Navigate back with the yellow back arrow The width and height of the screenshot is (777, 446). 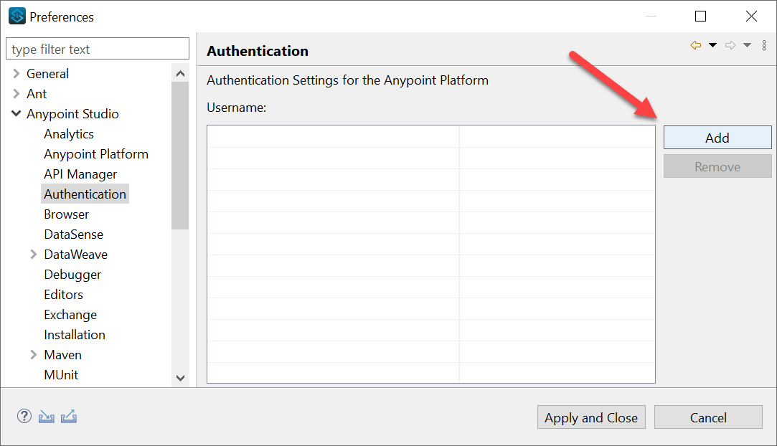pyautogui.click(x=694, y=44)
